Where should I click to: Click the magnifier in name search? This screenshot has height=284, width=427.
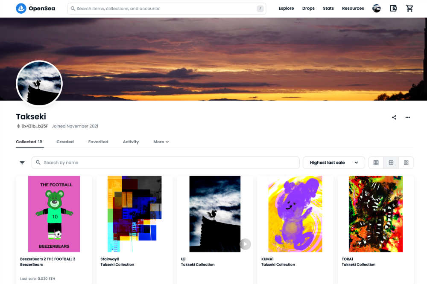[x=38, y=162]
